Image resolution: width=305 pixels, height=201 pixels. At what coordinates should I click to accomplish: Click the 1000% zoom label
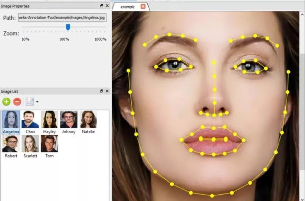[101, 39]
